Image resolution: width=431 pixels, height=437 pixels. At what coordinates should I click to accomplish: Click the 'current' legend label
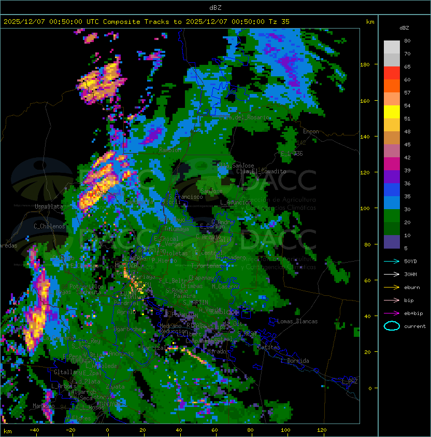click(x=415, y=326)
